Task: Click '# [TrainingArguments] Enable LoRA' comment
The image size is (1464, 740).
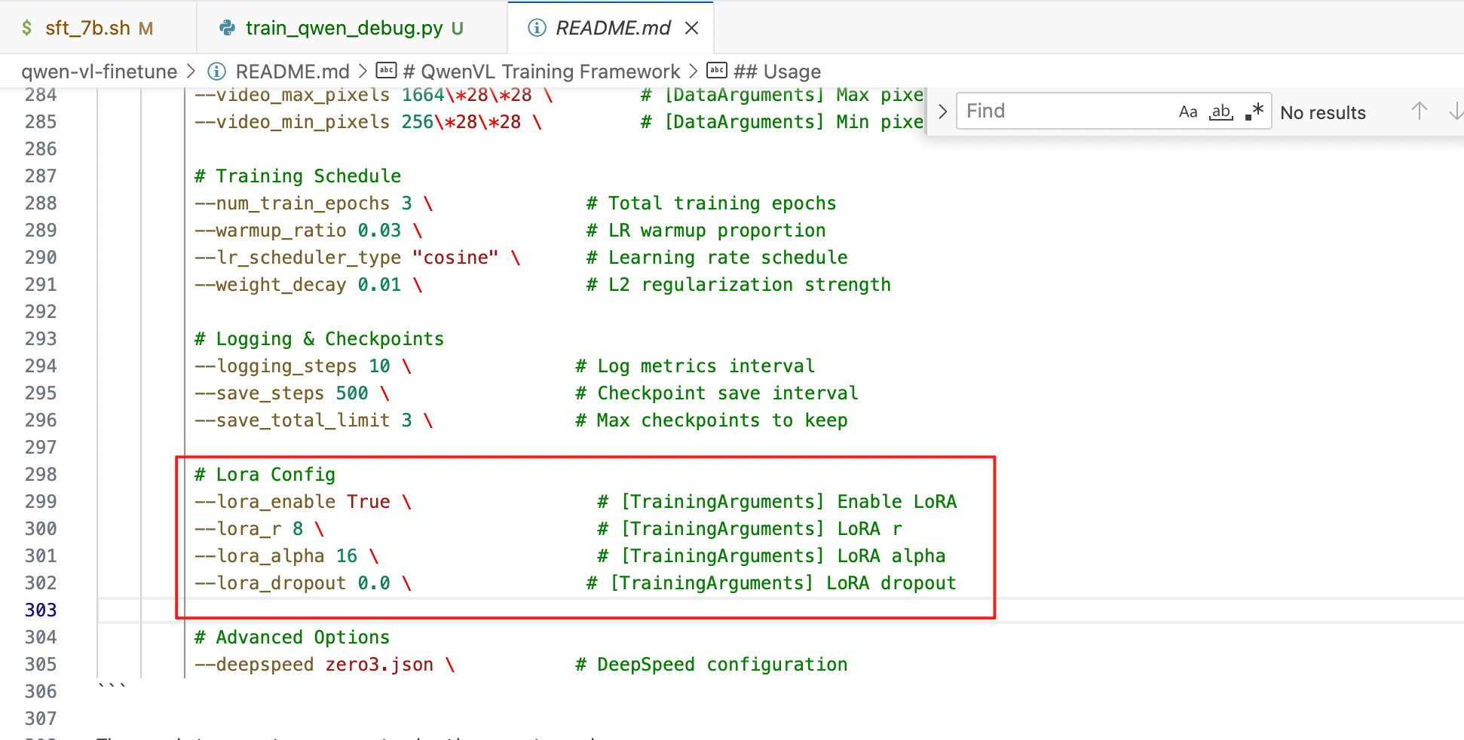Action: [x=777, y=502]
